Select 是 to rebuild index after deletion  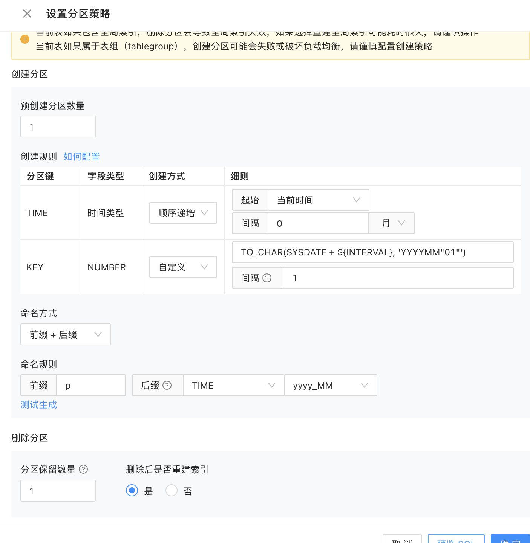(x=132, y=490)
